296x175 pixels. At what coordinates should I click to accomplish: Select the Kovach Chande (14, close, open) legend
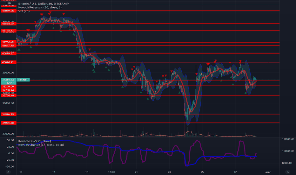click(41, 145)
